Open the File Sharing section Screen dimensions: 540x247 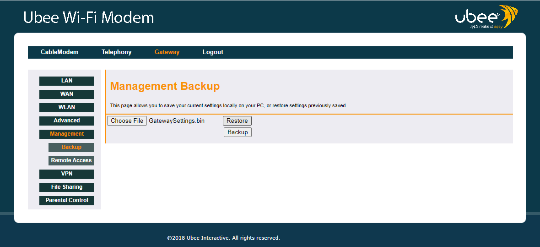click(67, 187)
